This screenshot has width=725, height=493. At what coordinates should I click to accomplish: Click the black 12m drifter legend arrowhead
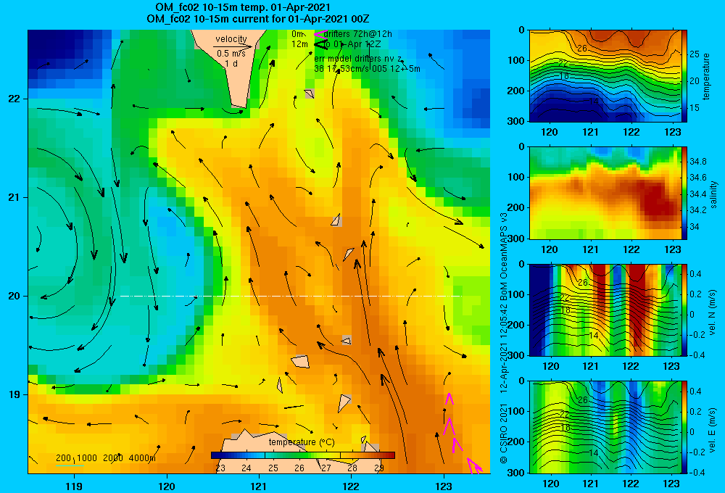coord(320,44)
